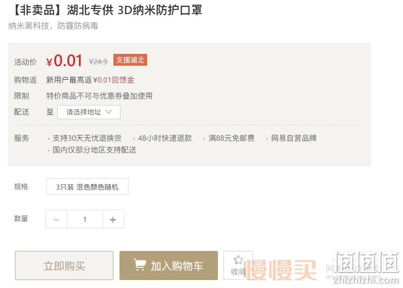403x288 pixels.
Task: Click the ¥0.01回馈金 cashback link
Action: click(x=113, y=80)
